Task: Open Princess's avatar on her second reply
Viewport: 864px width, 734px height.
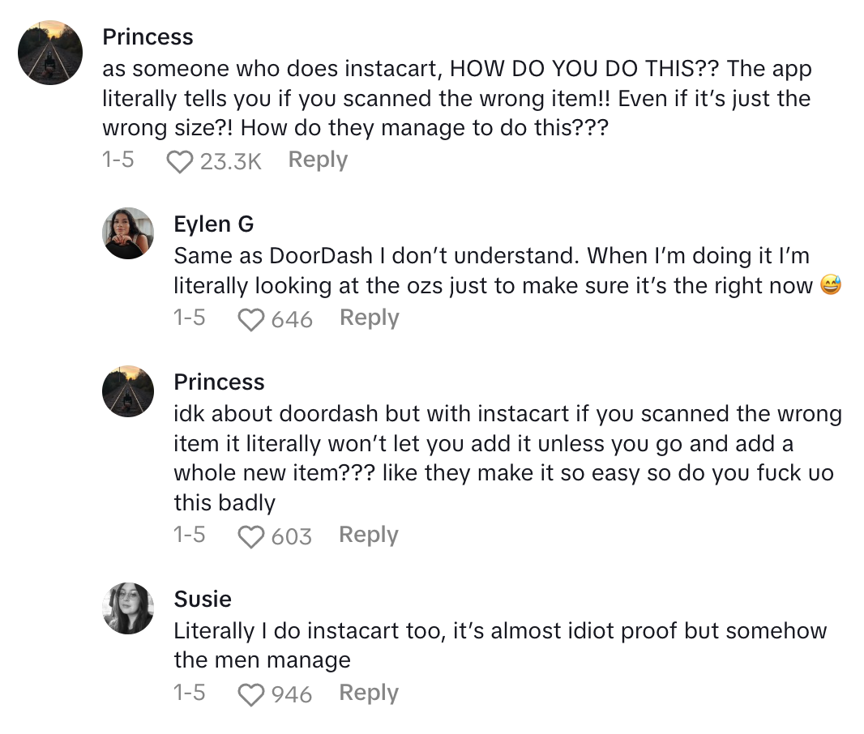Action: pyautogui.click(x=128, y=391)
